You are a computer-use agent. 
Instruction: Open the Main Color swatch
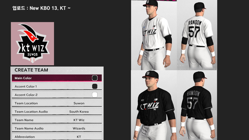pyautogui.click(x=95, y=78)
